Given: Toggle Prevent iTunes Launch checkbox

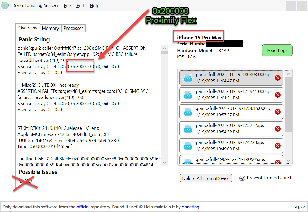Looking at the screenshot, I should [x=242, y=178].
